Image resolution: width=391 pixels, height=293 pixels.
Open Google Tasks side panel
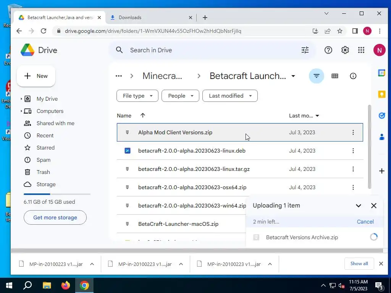(x=381, y=116)
